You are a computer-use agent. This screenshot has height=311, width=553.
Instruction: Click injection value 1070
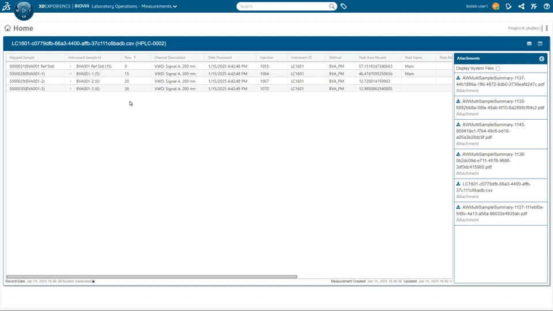pos(264,89)
